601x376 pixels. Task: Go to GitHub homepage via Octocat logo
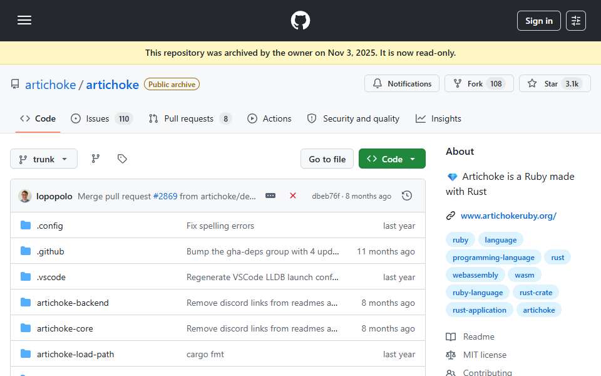(x=300, y=20)
